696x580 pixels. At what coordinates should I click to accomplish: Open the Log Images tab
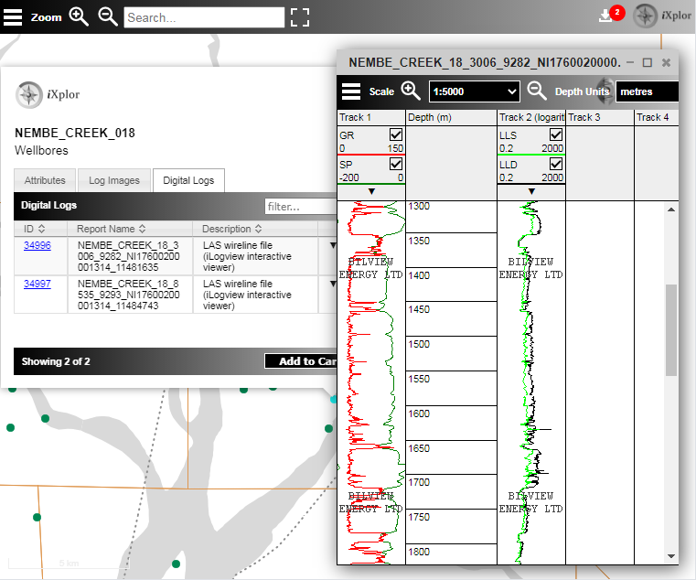tap(113, 181)
